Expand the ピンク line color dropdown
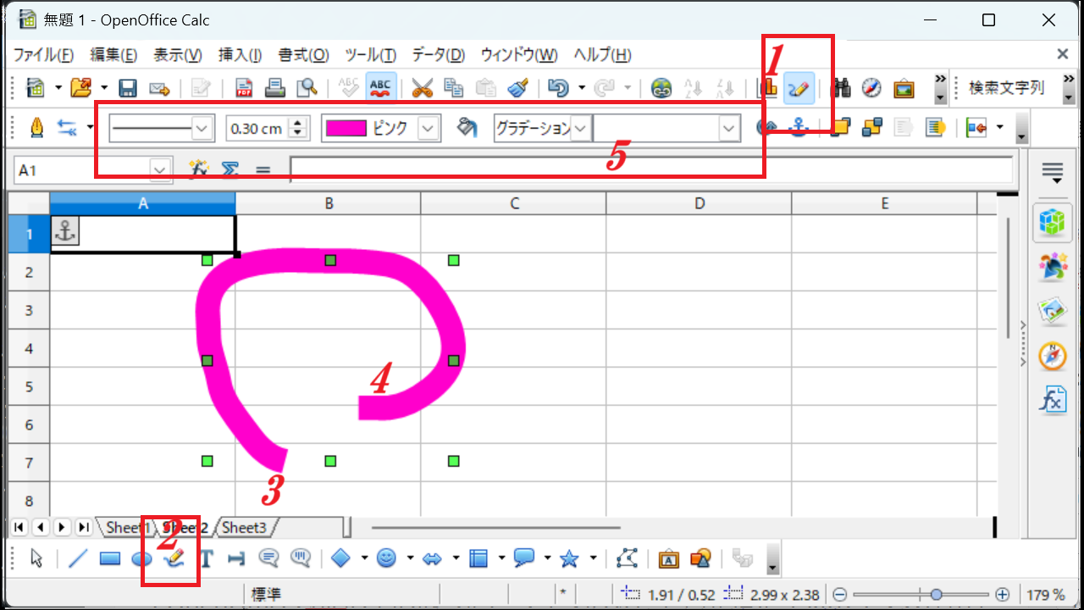The width and height of the screenshot is (1084, 610). click(x=429, y=128)
